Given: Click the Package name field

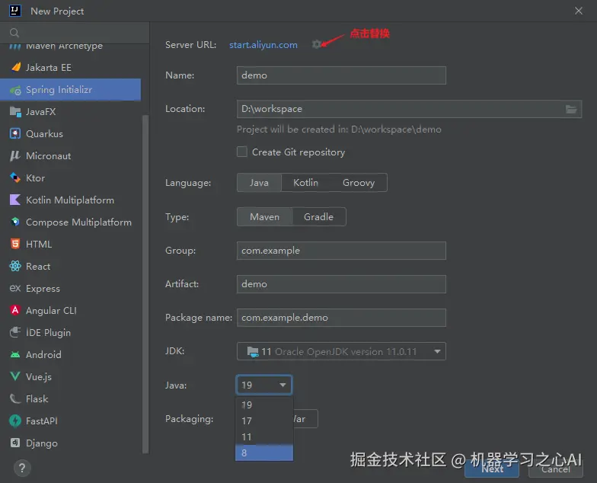Looking at the screenshot, I should coord(341,318).
